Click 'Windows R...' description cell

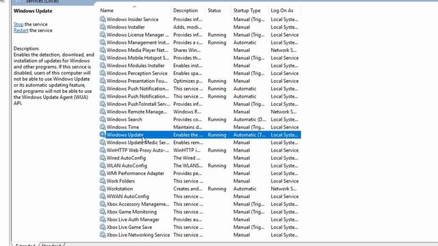tap(187, 111)
